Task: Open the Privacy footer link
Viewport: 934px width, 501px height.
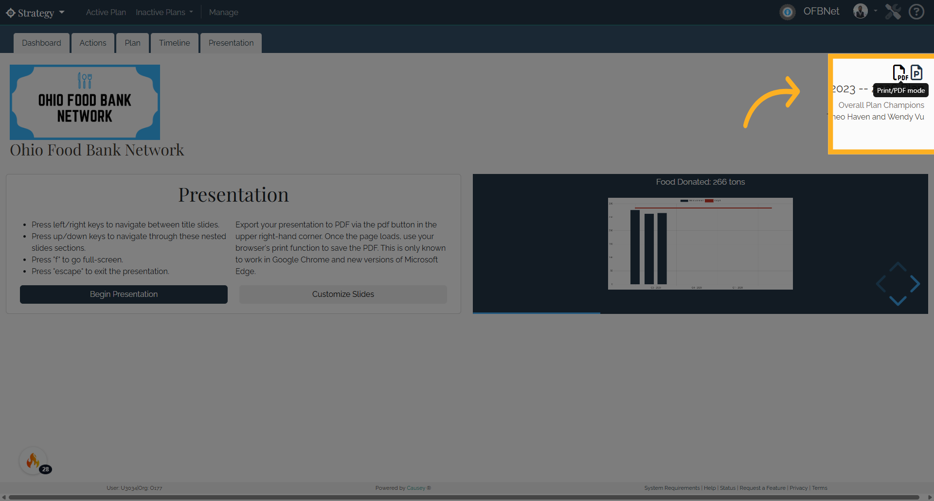Action: pyautogui.click(x=798, y=488)
